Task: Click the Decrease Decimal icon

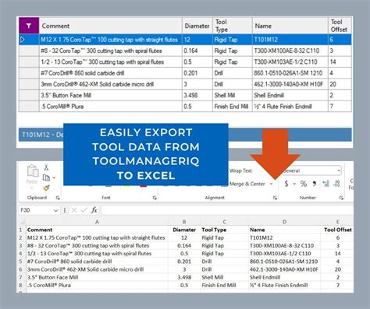Action: click(x=336, y=184)
